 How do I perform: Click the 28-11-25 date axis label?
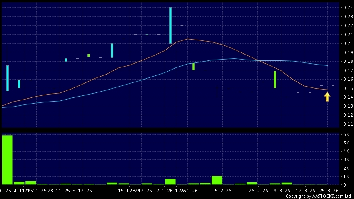point(59,191)
